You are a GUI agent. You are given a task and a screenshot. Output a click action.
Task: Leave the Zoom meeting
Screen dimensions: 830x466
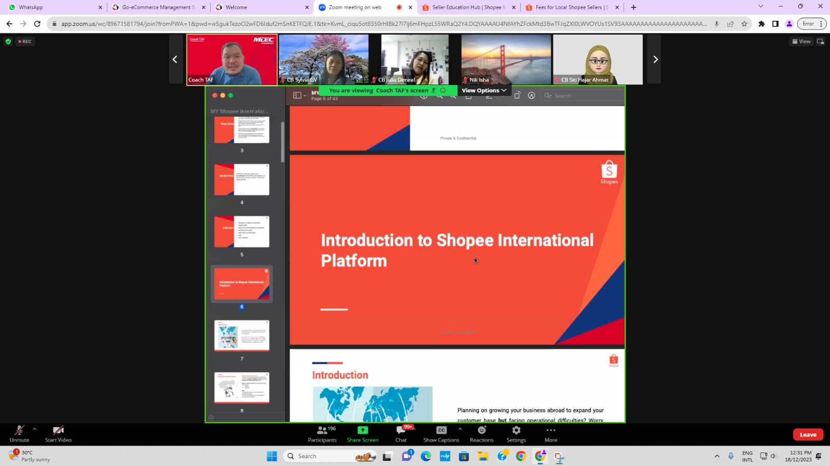(x=808, y=434)
